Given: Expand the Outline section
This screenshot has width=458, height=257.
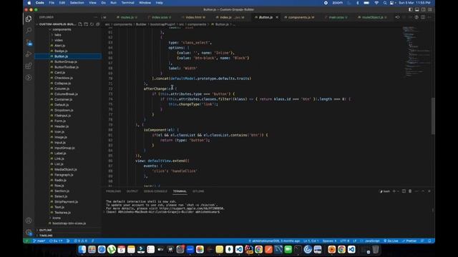Looking at the screenshot, I should [x=45, y=230].
